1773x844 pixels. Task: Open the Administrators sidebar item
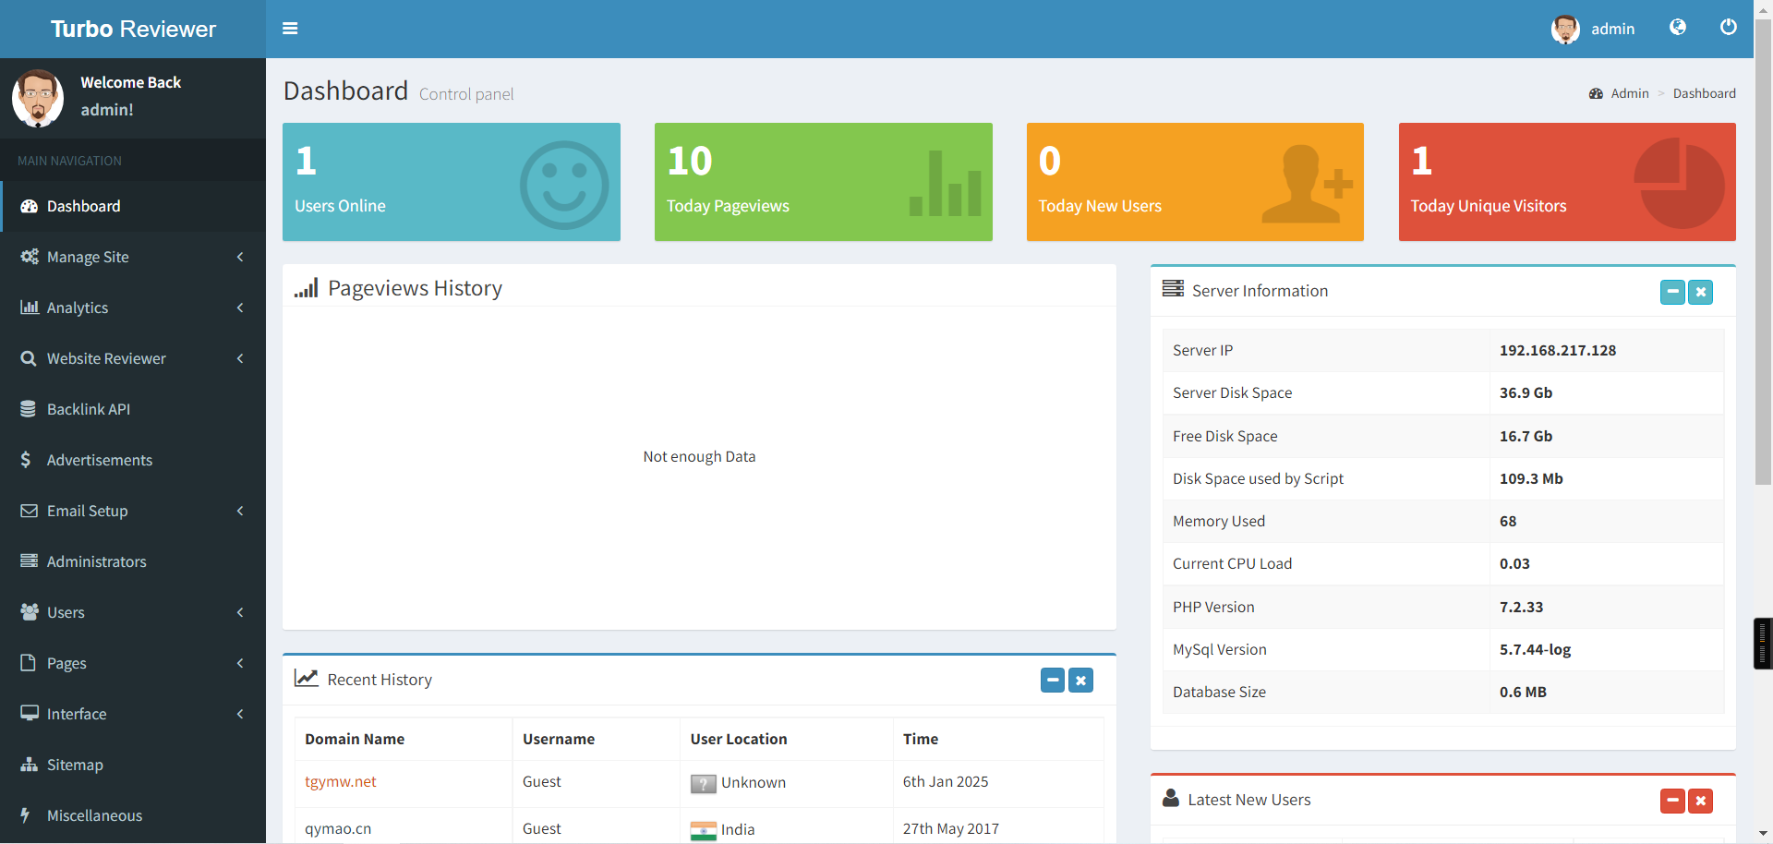96,561
